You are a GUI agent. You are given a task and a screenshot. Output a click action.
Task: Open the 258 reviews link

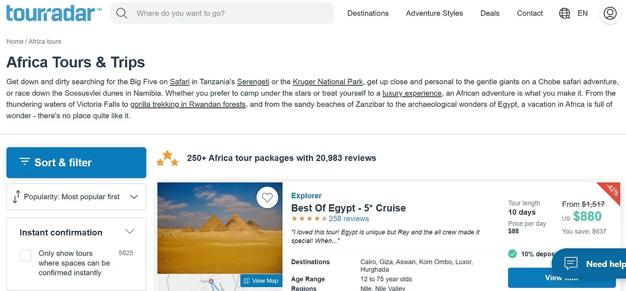(349, 219)
